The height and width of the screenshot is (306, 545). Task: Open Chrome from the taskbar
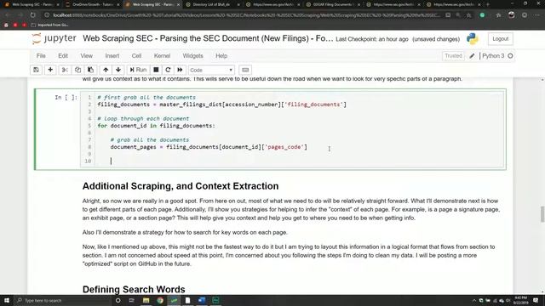click(160, 300)
